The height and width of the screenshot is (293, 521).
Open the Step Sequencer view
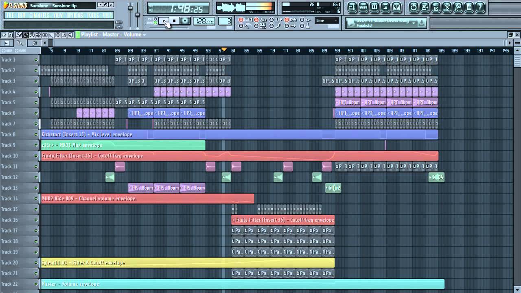coord(363,7)
